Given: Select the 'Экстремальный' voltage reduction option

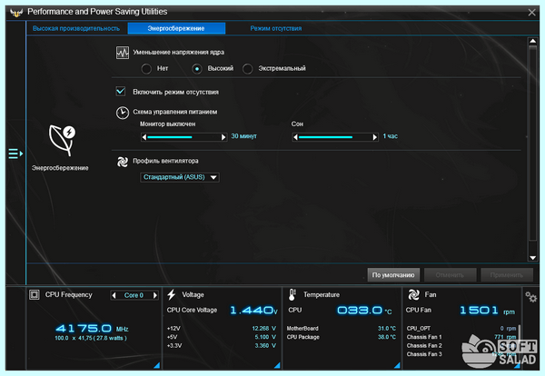Looking at the screenshot, I should [247, 69].
